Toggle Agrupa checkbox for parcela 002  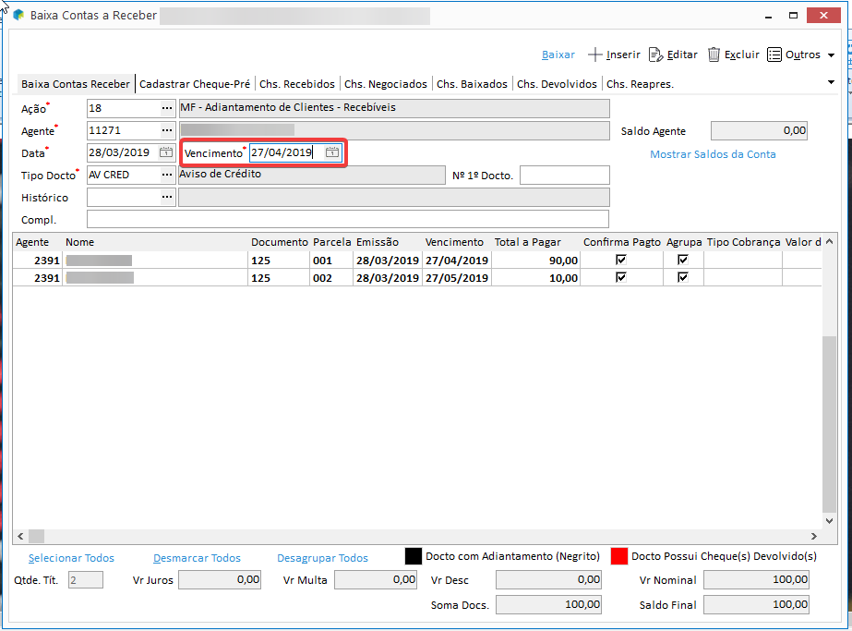pyautogui.click(x=683, y=277)
